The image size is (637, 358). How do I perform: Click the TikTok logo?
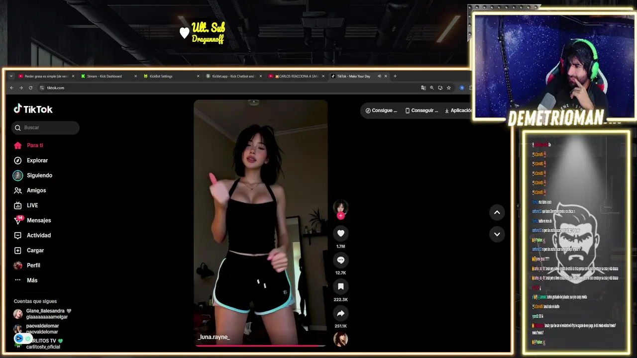tap(33, 109)
